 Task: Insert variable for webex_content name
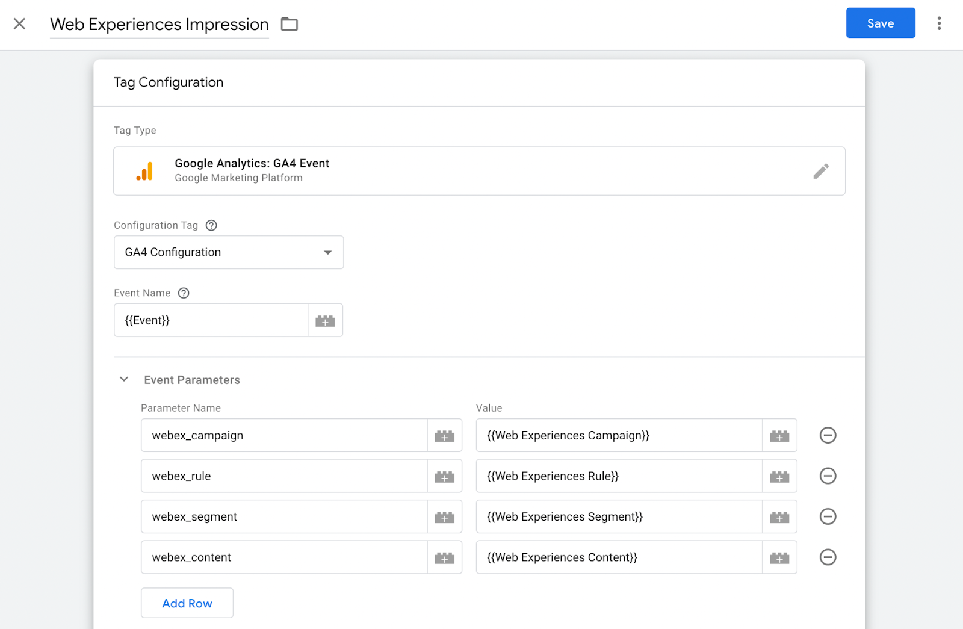[x=445, y=558]
